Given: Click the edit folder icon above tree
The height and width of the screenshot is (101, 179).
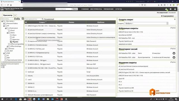Looking at the screenshot, I should tap(18, 19).
